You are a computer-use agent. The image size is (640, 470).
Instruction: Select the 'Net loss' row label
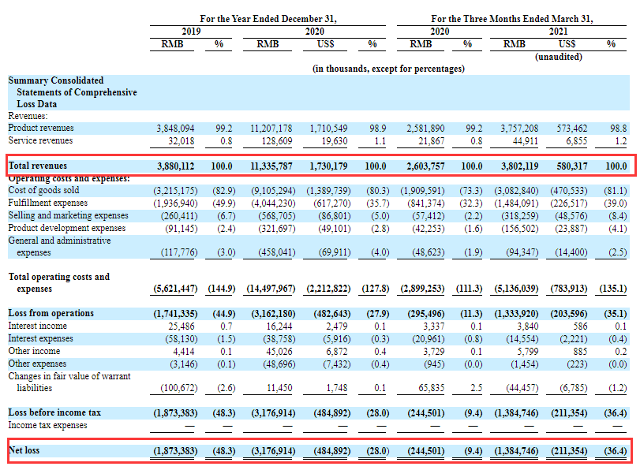[26, 450]
